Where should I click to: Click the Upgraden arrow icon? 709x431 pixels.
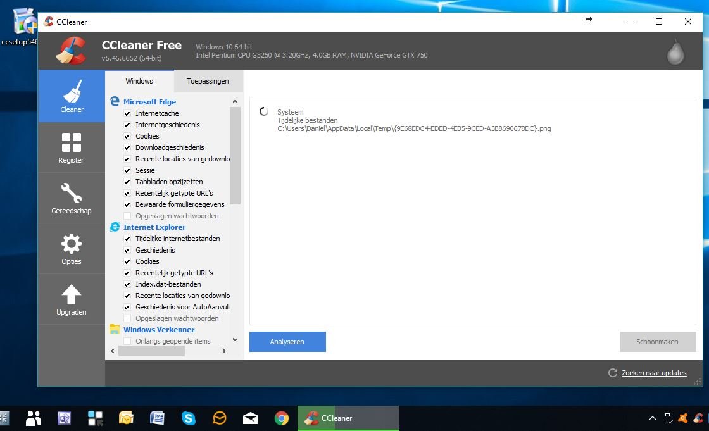[x=72, y=294]
